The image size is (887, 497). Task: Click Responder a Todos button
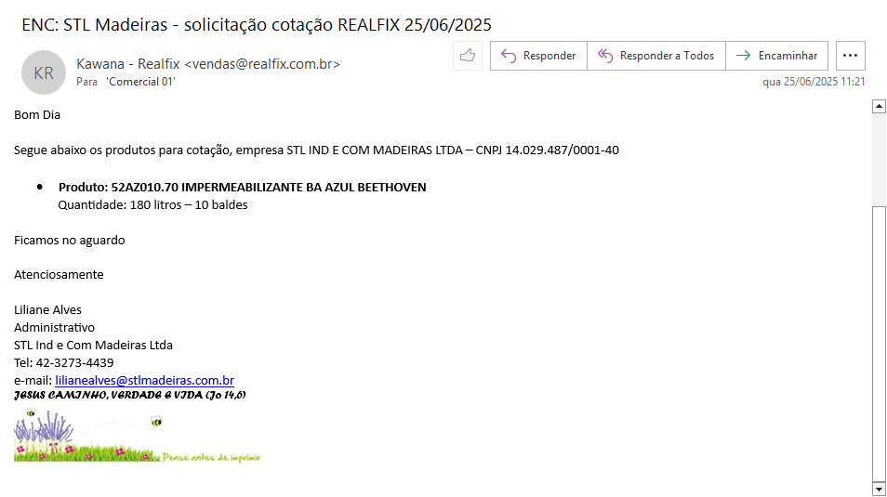pos(656,56)
